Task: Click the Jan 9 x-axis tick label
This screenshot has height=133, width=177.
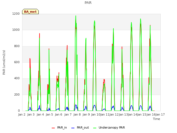Action: 86,114
